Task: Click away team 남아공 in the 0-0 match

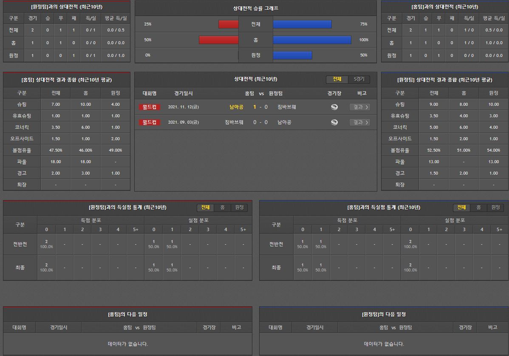Action: pos(284,122)
